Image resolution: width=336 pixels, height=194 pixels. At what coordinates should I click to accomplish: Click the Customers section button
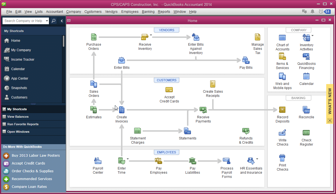pyautogui.click(x=167, y=80)
